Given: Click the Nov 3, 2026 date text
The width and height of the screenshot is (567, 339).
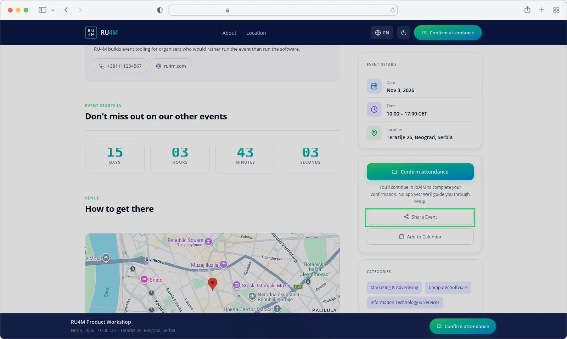Looking at the screenshot, I should 400,90.
